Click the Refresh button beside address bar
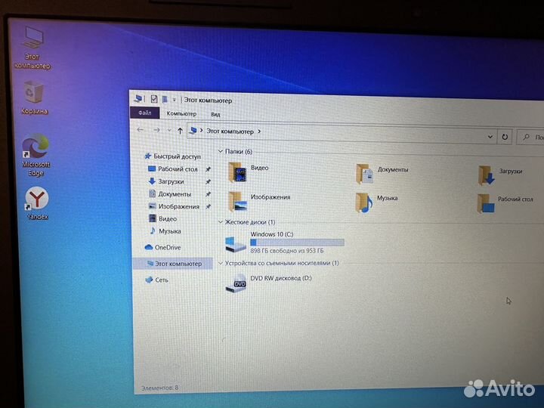The image size is (544, 408). pos(505,137)
